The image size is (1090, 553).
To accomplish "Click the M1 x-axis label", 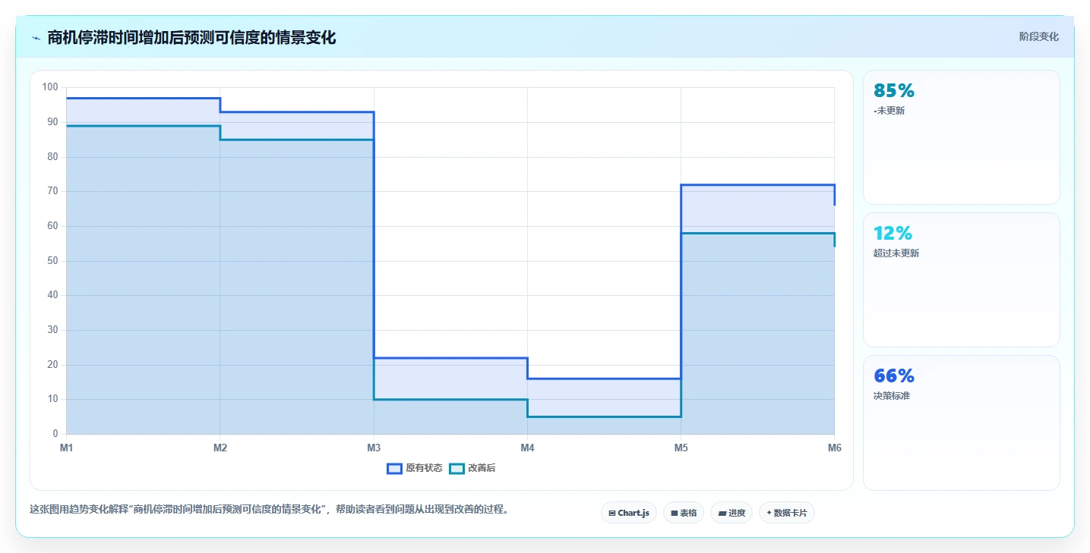I will [x=67, y=448].
